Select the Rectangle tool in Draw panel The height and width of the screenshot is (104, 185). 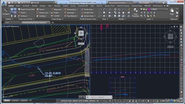point(110,13)
